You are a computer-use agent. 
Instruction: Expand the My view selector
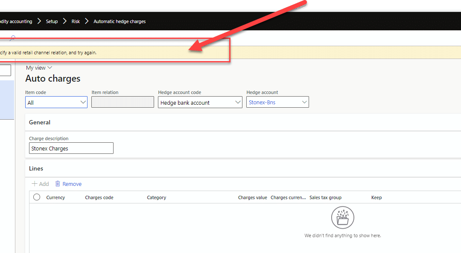click(x=39, y=68)
